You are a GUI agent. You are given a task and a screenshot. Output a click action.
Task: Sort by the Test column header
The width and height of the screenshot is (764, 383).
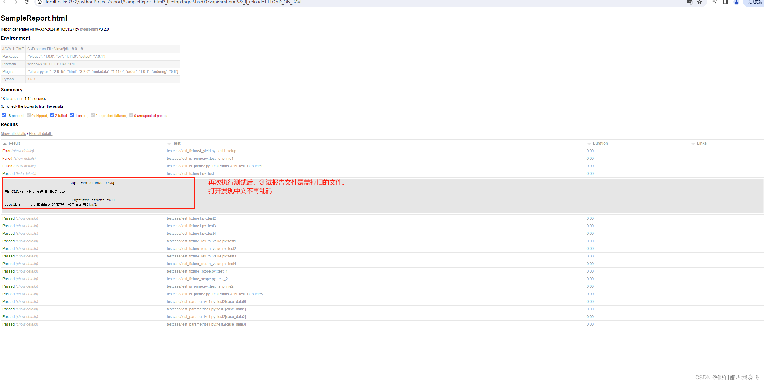[x=177, y=143]
